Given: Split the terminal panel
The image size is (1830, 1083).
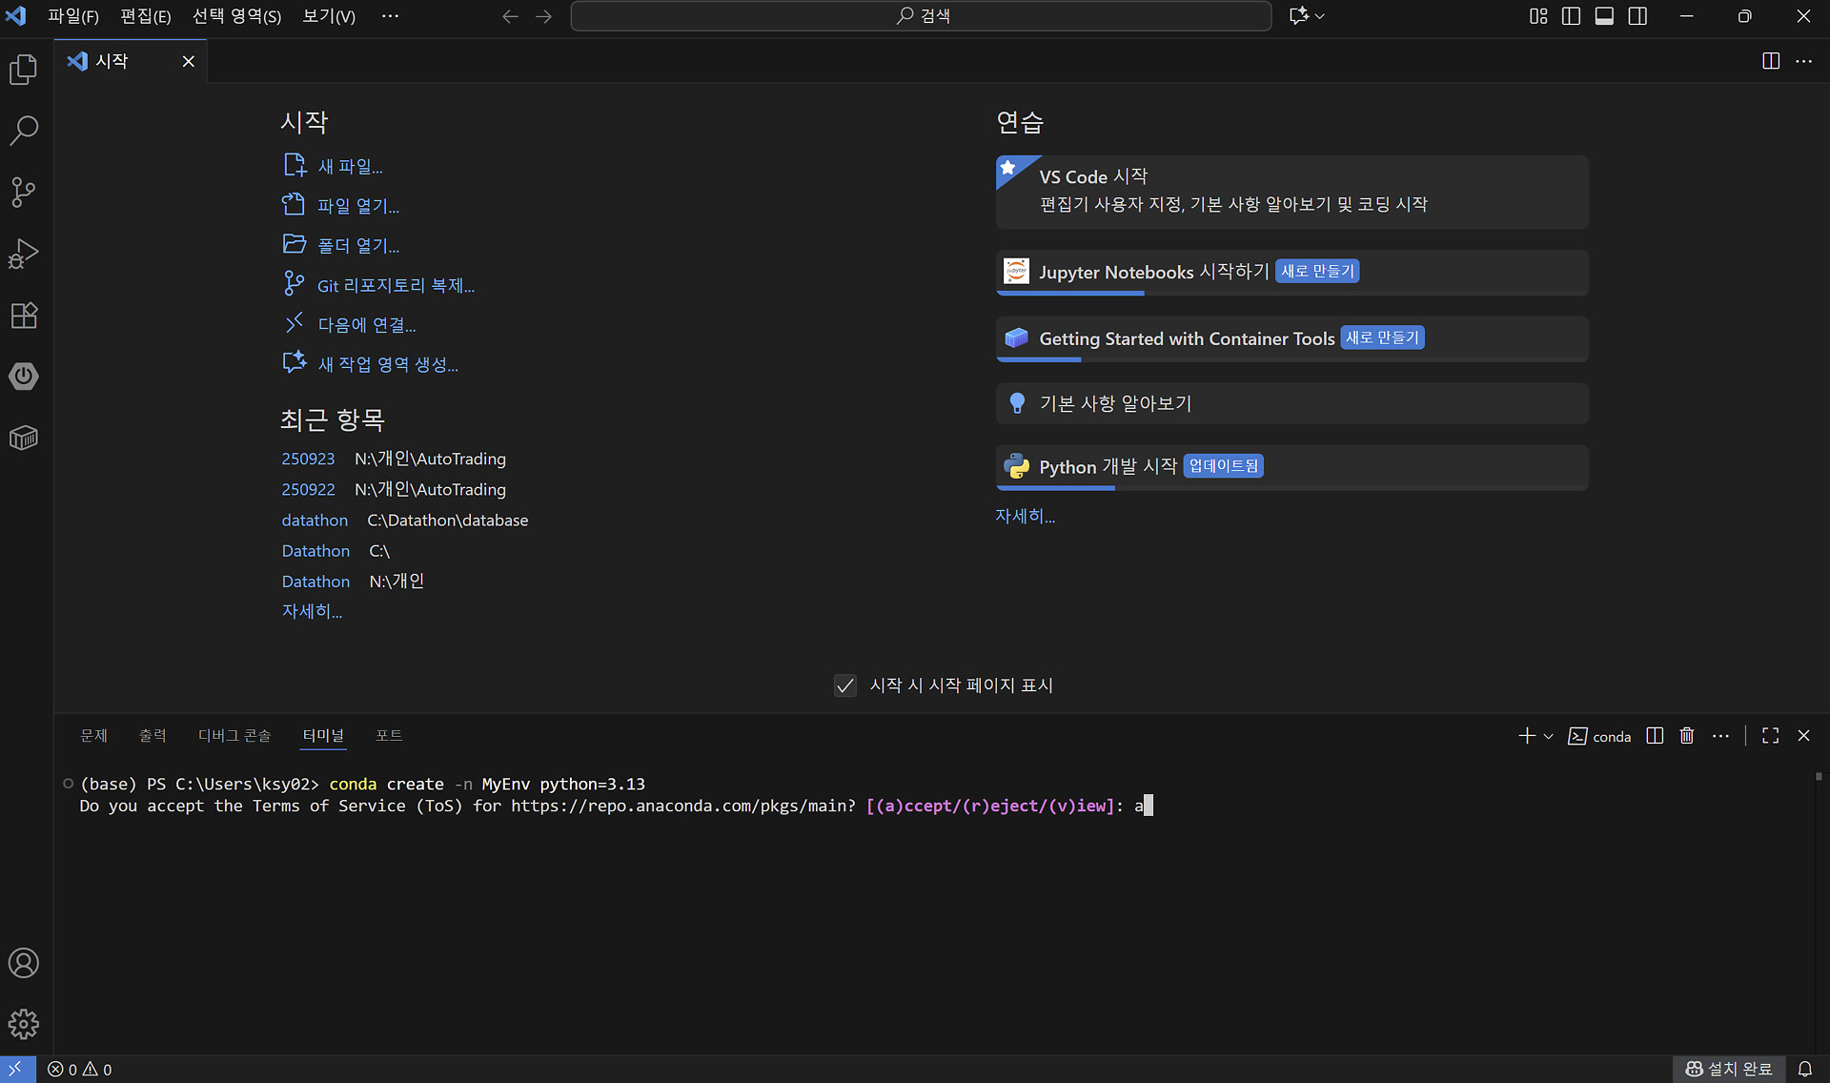Looking at the screenshot, I should coord(1655,736).
